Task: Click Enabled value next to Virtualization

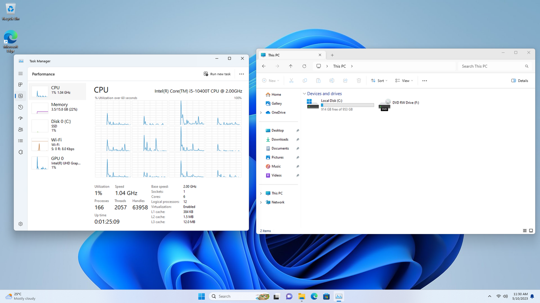Action: (x=189, y=207)
